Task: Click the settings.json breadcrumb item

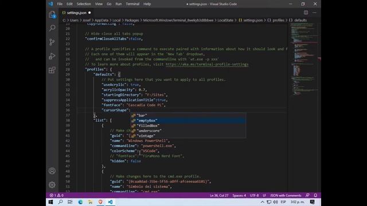Action: [251, 21]
